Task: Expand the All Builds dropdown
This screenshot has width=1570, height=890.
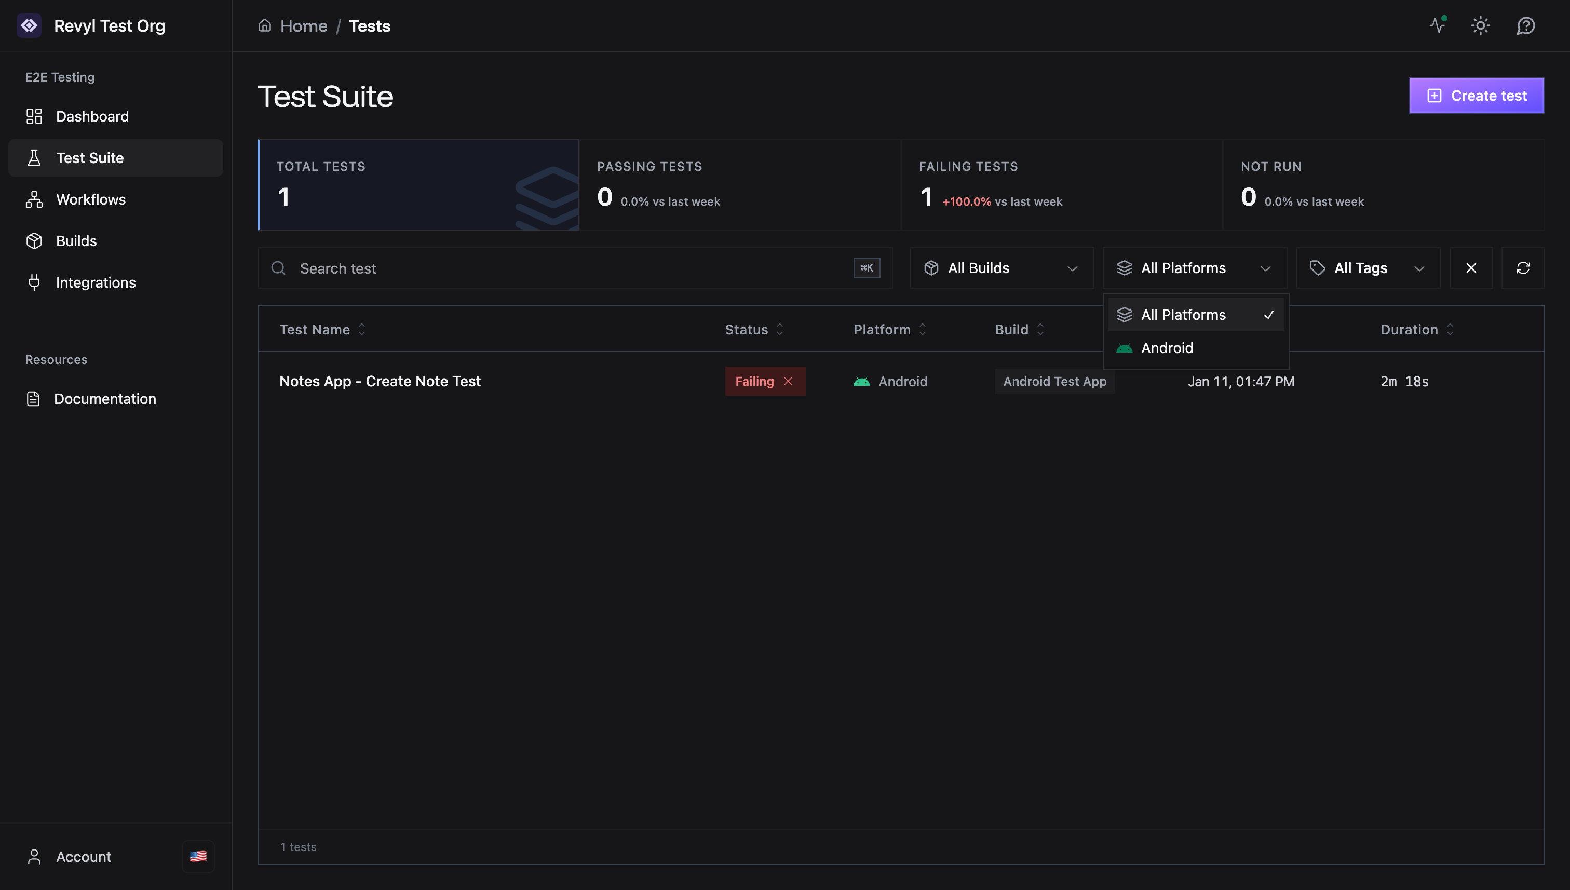Action: [x=1001, y=268]
